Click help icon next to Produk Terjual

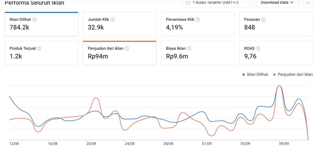pyautogui.click(x=39, y=49)
